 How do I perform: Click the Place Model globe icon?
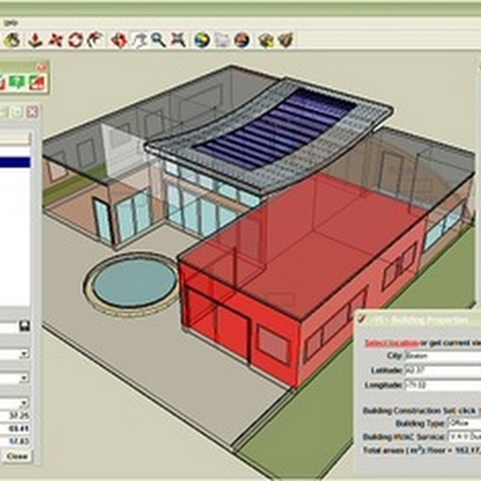pyautogui.click(x=242, y=40)
